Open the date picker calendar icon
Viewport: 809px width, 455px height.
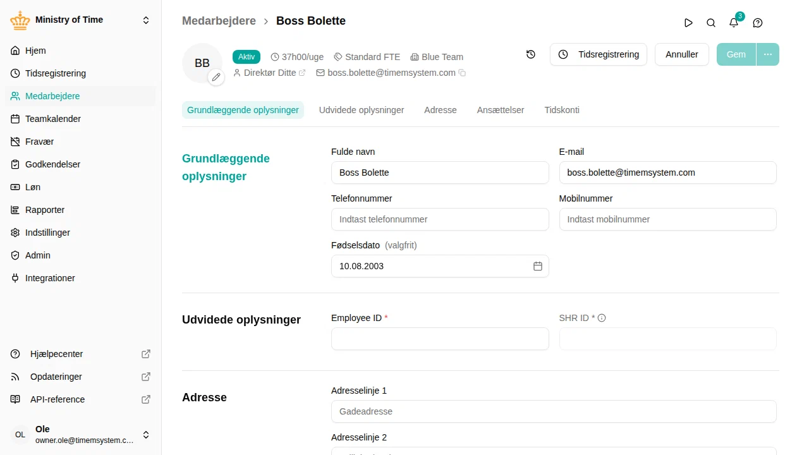[x=538, y=266]
